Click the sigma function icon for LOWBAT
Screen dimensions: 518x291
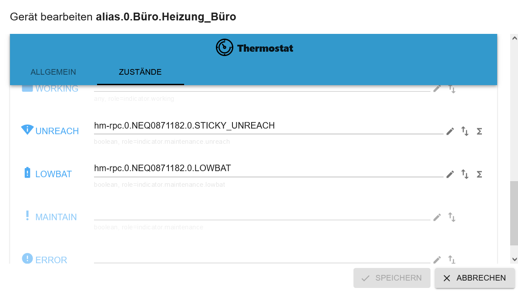479,174
